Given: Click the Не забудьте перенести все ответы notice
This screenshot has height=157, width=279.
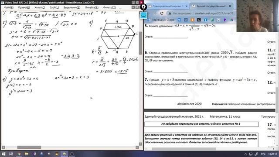Looking at the screenshot, I should click(201, 124).
